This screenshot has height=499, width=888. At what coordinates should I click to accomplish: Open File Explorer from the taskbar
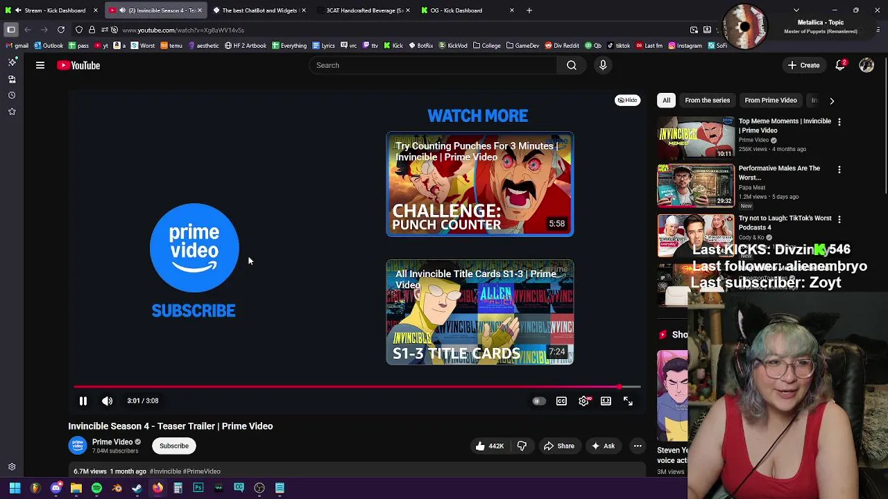pyautogui.click(x=76, y=488)
